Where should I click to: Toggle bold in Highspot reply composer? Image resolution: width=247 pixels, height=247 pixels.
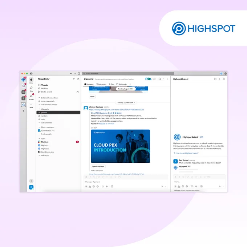175,177
